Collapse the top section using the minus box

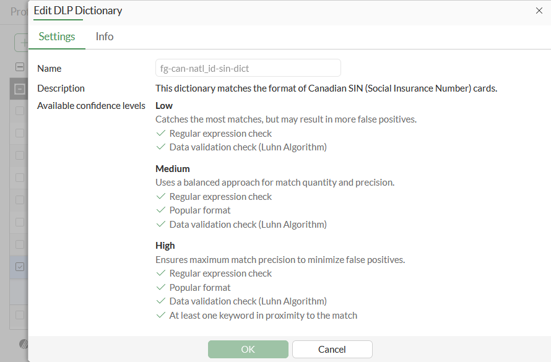point(19,66)
